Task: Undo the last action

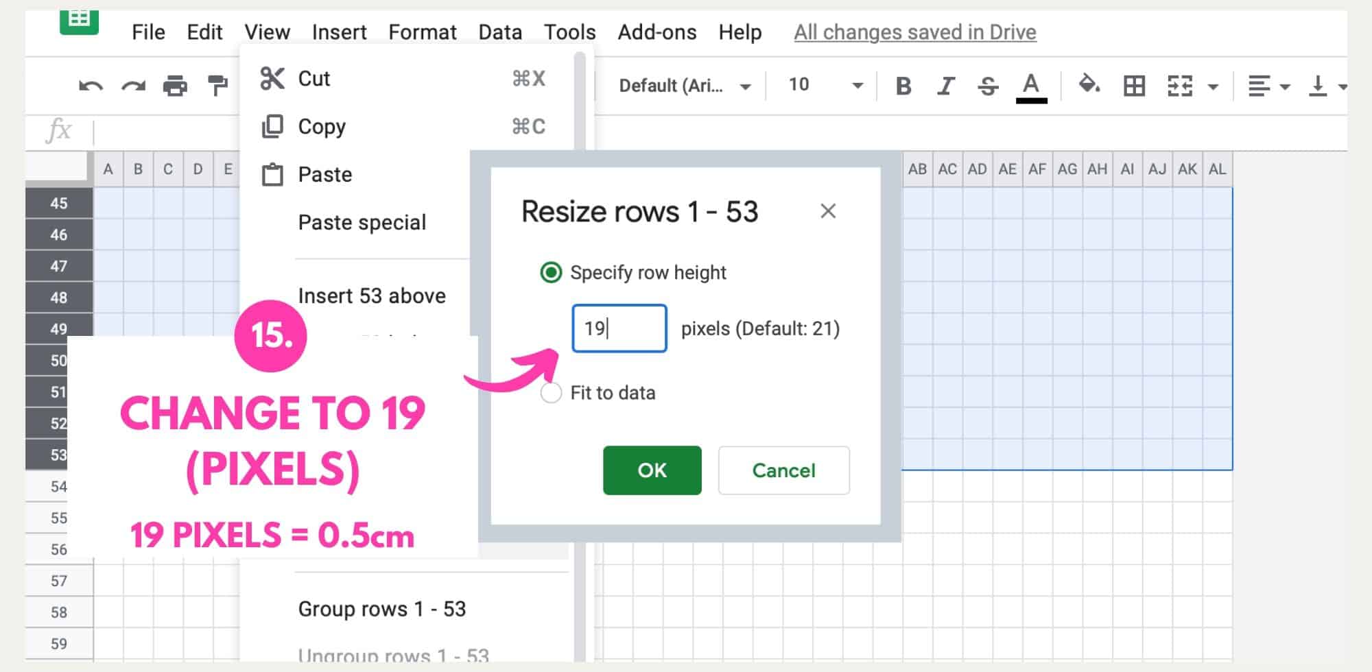Action: tap(91, 84)
